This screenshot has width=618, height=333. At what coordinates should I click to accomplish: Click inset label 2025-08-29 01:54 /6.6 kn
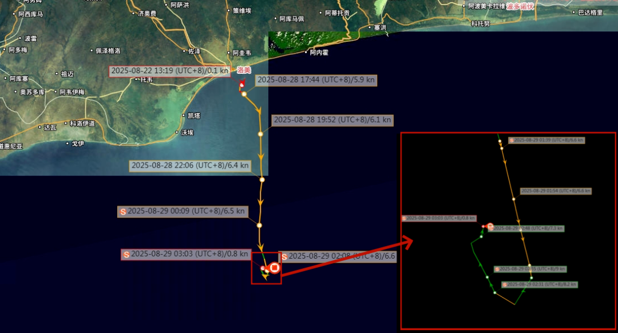point(556,191)
